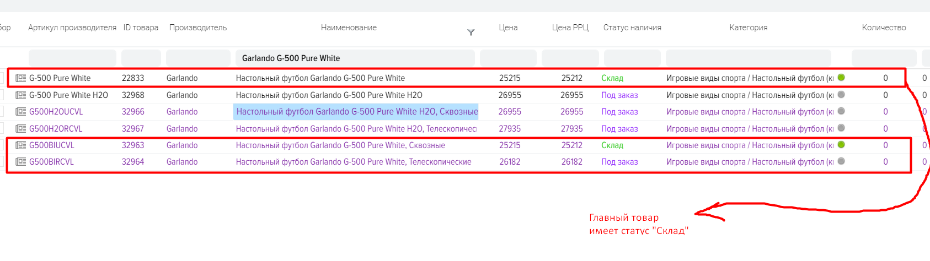Open article link G500BIRCVL
This screenshot has width=930, height=261.
[x=51, y=162]
